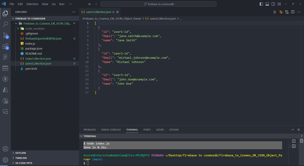The image size is (304, 166).
Task: Open index.js in the explorer
Action: click(x=30, y=44)
